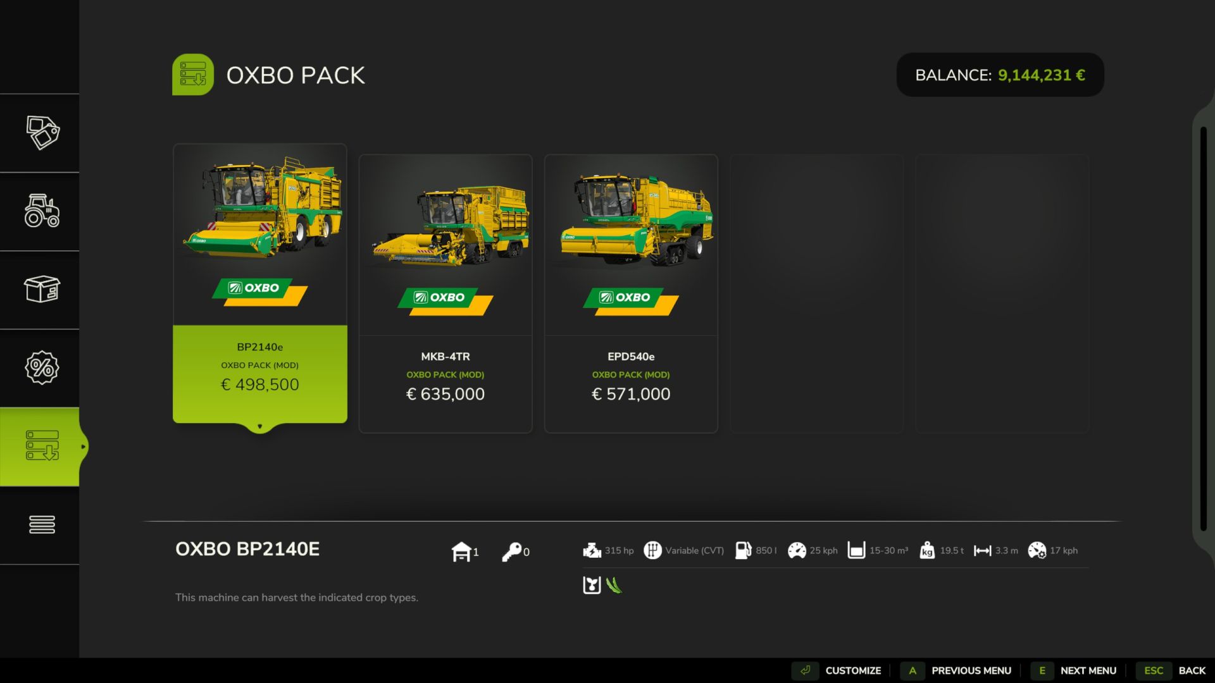Click the garage owned-count icon

coord(462,551)
